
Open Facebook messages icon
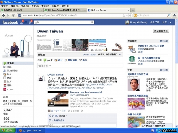pyautogui.click(x=26, y=22)
